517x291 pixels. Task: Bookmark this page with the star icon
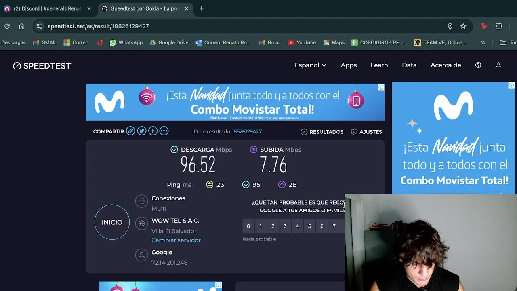[x=463, y=26]
